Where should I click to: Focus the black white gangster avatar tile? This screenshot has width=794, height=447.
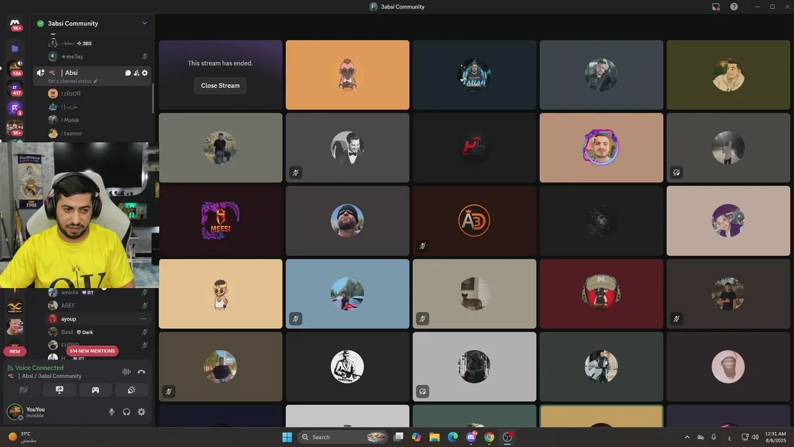pos(347,366)
